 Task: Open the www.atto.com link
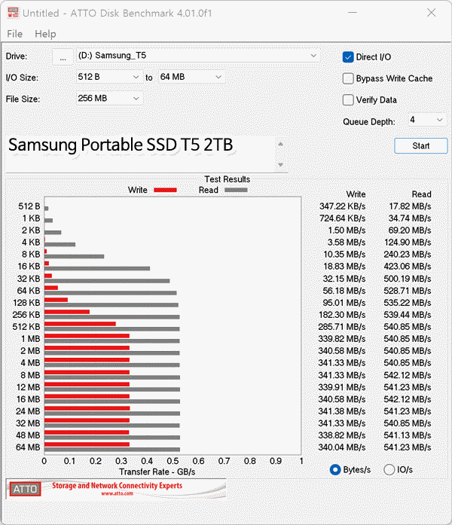point(117,493)
